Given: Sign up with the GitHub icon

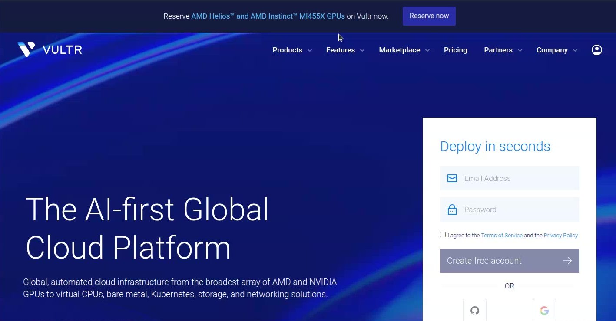Looking at the screenshot, I should (x=475, y=310).
